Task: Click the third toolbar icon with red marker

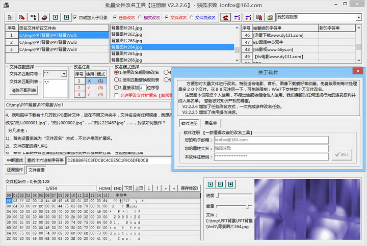Action: (33, 17)
